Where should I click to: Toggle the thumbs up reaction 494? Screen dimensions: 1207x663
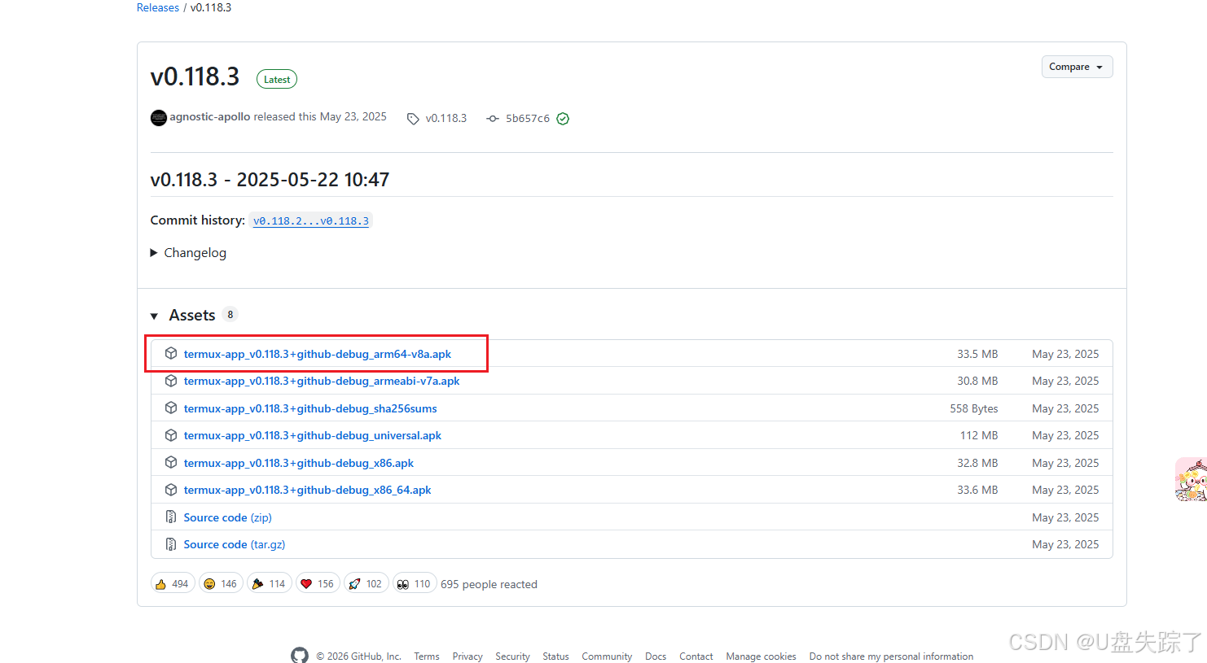[x=173, y=583]
